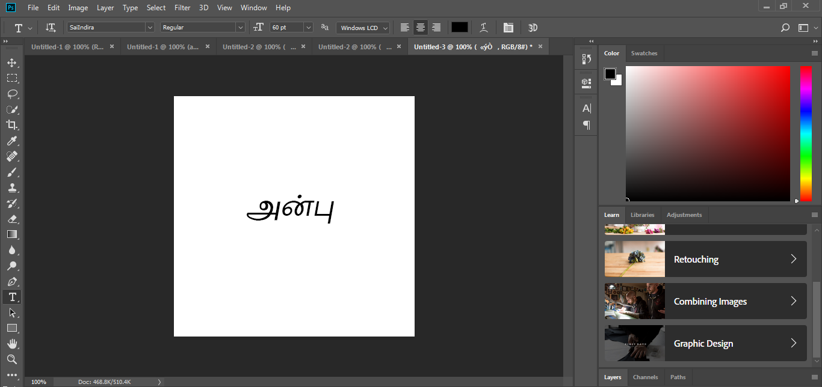Screen dimensions: 822x387
Task: Open the Layer menu
Action: coord(105,8)
